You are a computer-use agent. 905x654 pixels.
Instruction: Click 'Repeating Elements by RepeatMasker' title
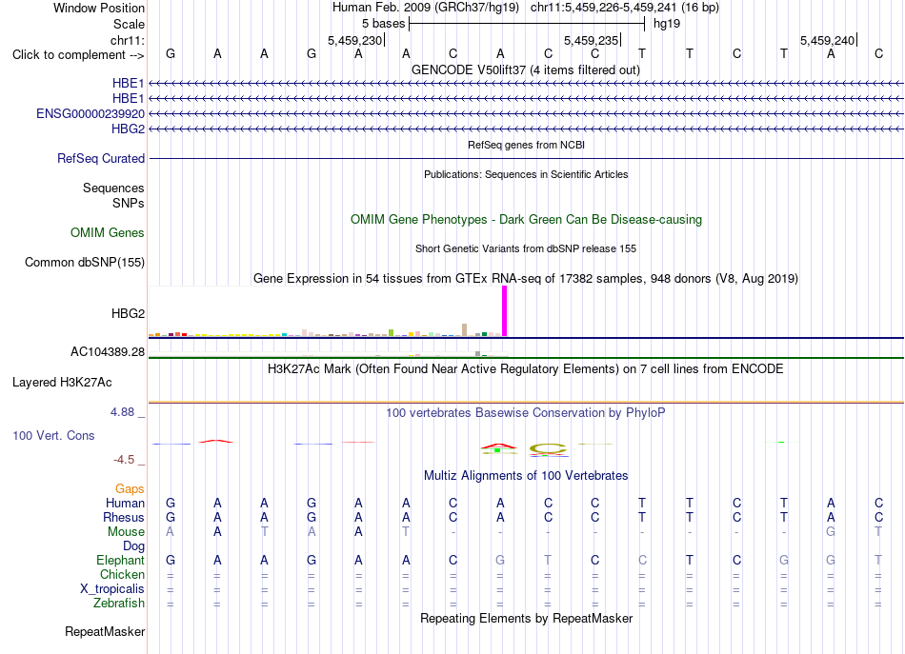tap(527, 618)
